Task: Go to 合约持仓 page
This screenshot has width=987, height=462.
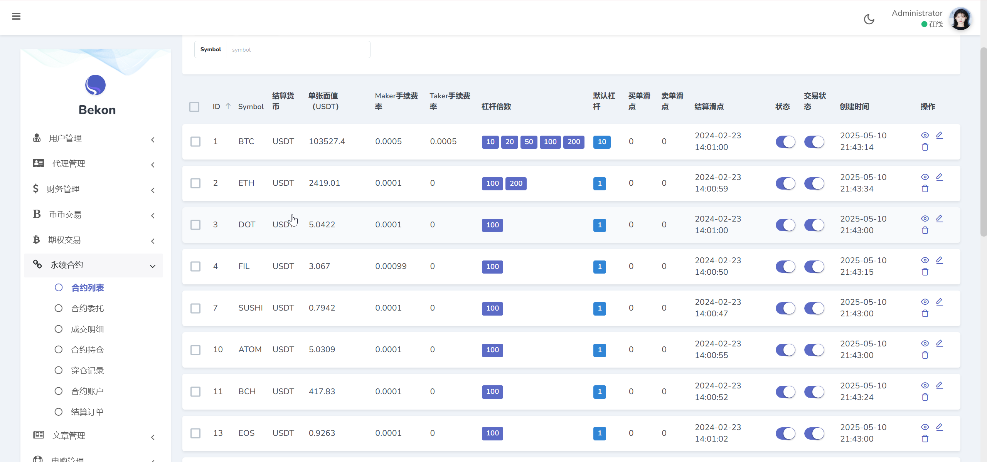Action: coord(88,350)
